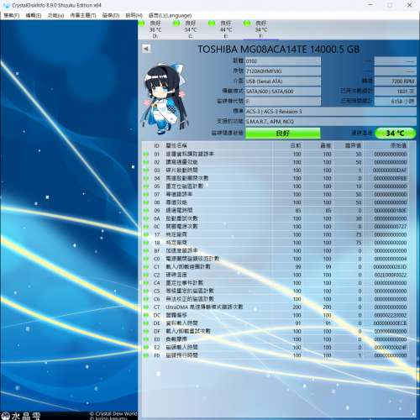The width and height of the screenshot is (420, 420).
Task: Click the 7200 RPM rotation rate field
Action: [396, 81]
